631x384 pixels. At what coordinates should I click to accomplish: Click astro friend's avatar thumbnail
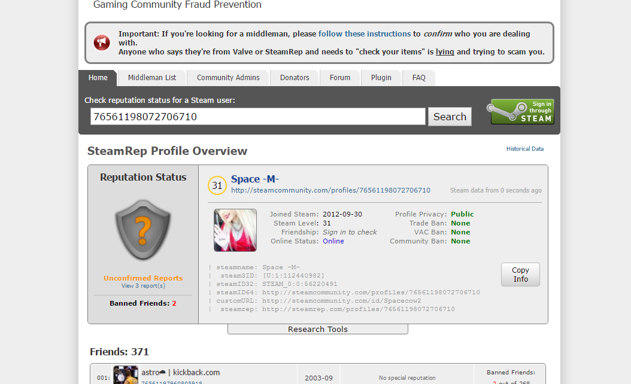(126, 375)
